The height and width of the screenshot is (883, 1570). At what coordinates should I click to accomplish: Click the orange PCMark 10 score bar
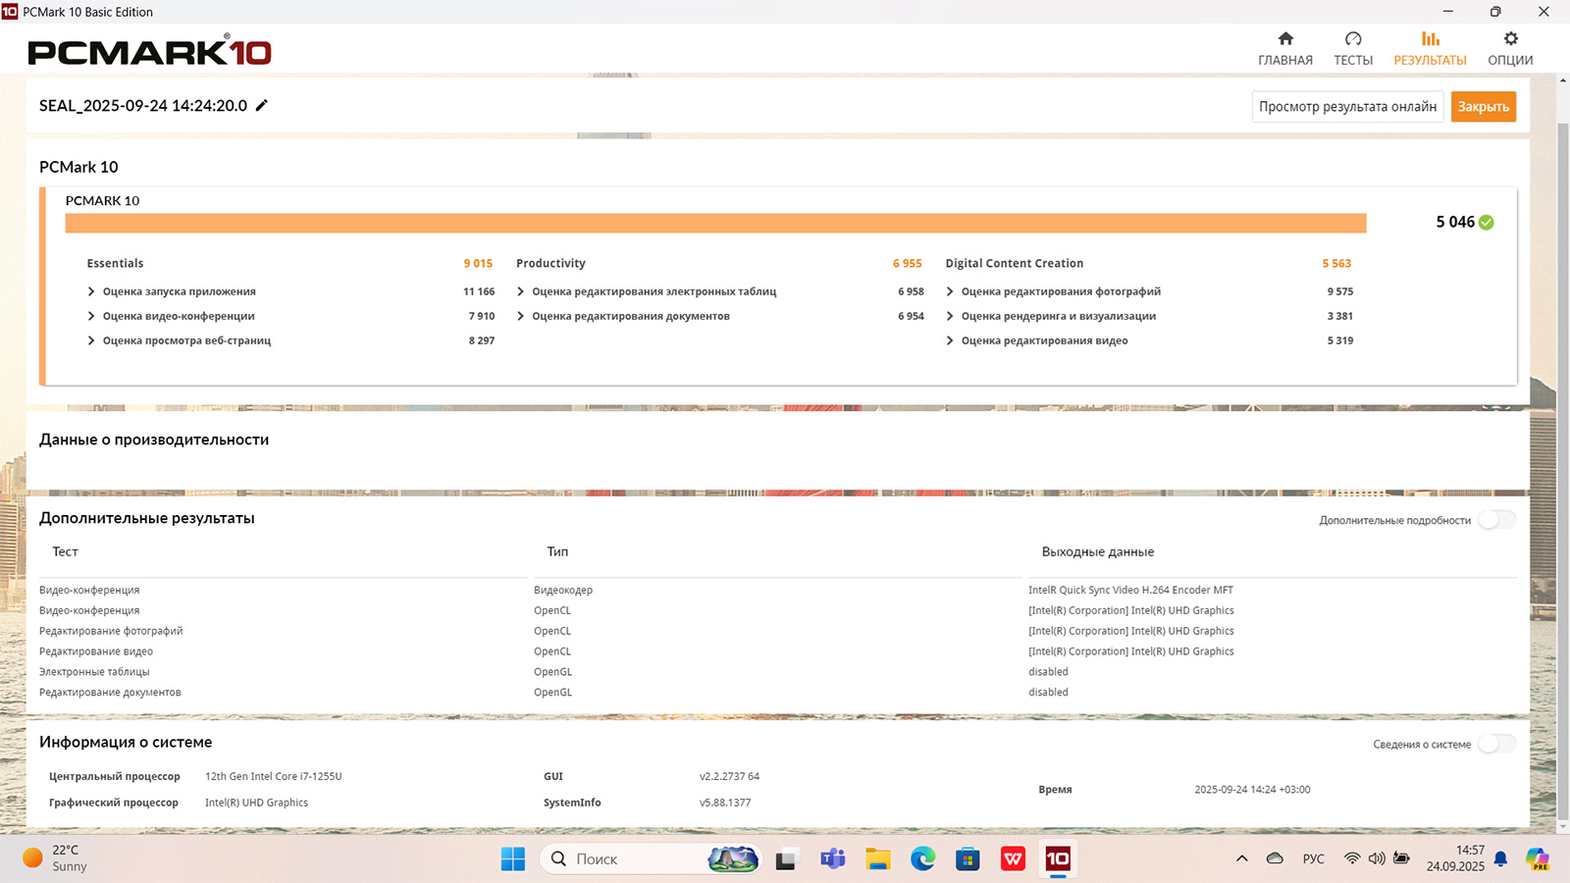(715, 223)
